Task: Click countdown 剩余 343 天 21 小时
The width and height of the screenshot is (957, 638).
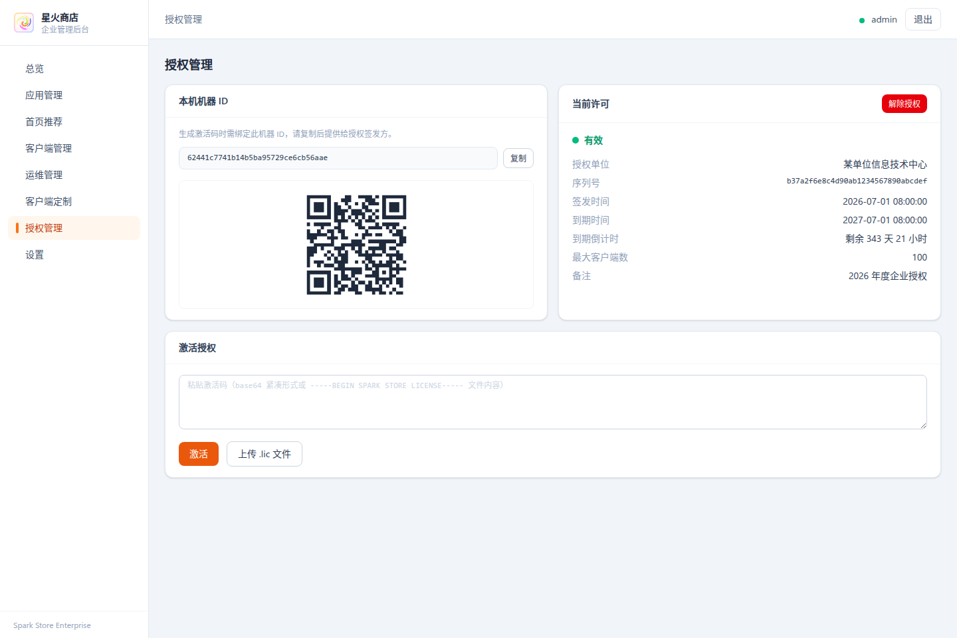Action: [x=886, y=239]
